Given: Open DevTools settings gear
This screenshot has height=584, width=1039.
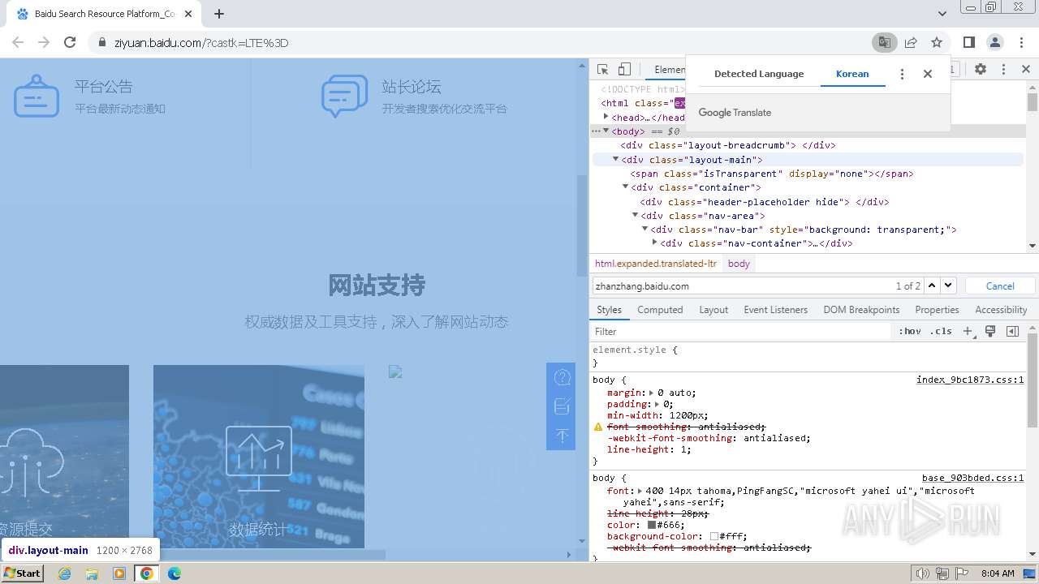Looking at the screenshot, I should click(x=981, y=70).
